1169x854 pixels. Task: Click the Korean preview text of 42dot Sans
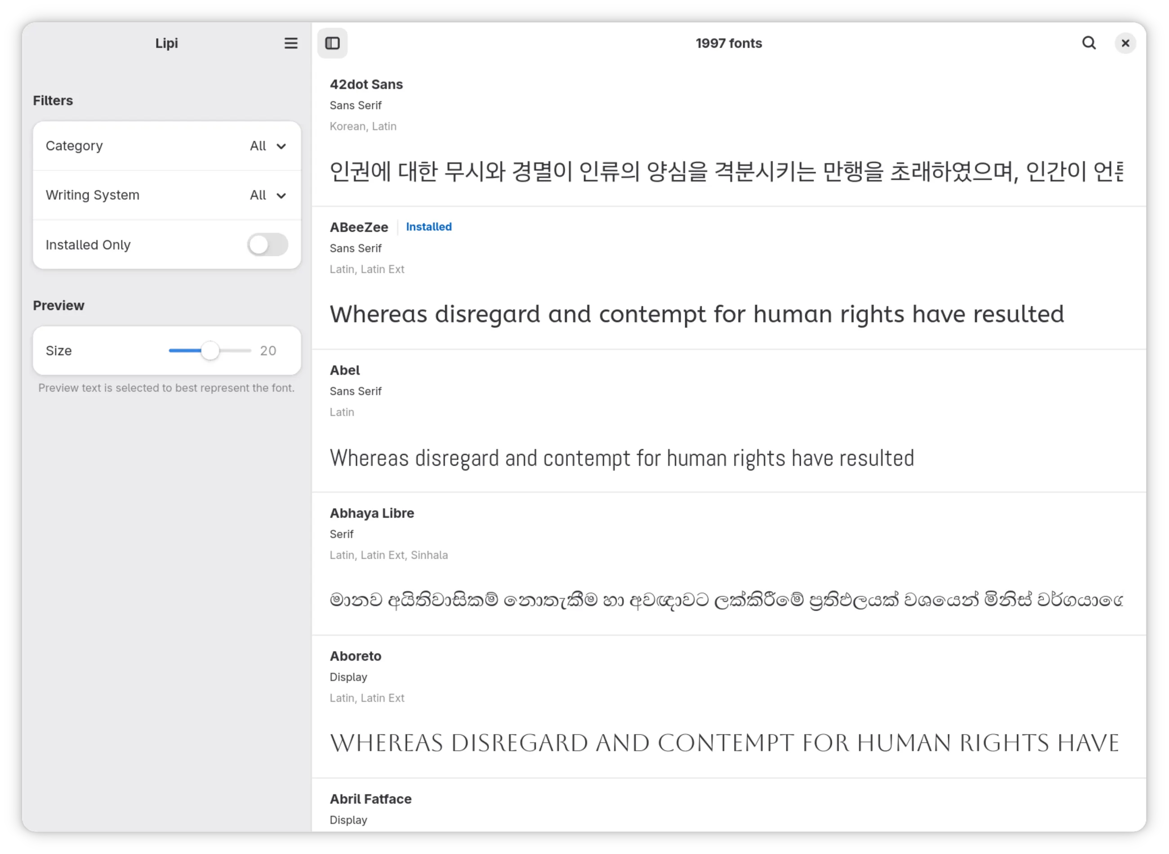(727, 172)
